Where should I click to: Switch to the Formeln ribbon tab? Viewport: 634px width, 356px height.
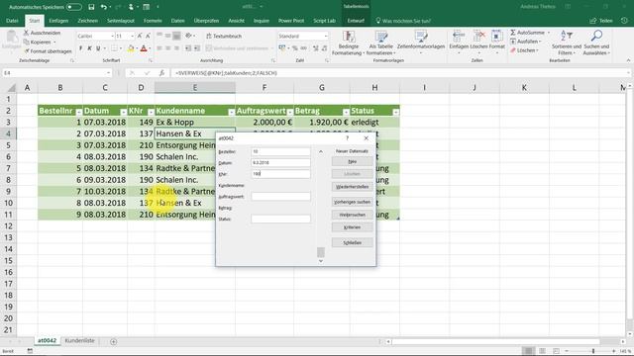coord(153,21)
